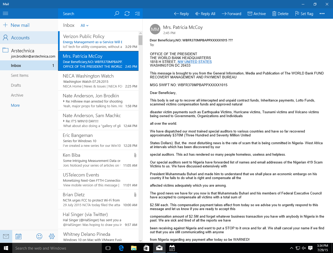
Task: Click the NW UNITED STATES link in the email
Action: (x=194, y=62)
